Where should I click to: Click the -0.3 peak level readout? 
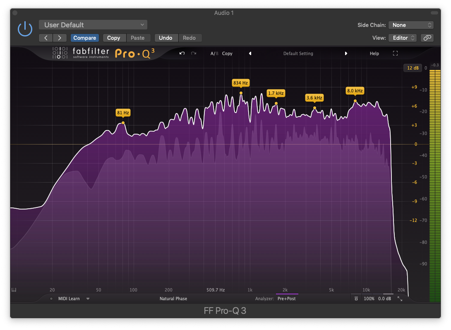click(x=435, y=65)
